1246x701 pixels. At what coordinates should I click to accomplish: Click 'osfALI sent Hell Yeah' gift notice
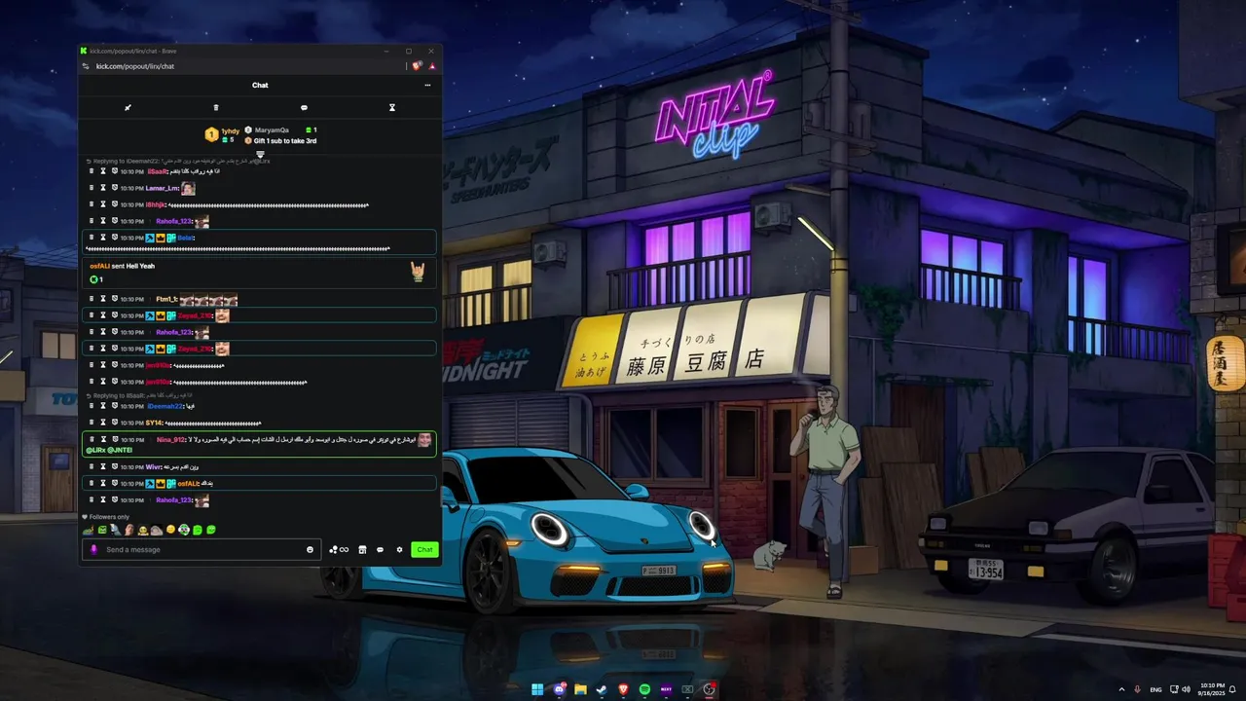click(x=122, y=266)
